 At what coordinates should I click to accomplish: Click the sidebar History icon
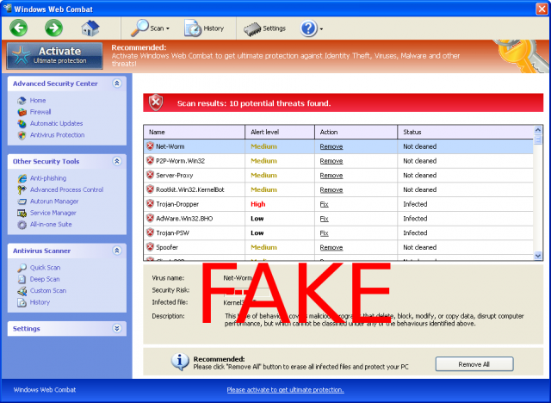pyautogui.click(x=22, y=302)
